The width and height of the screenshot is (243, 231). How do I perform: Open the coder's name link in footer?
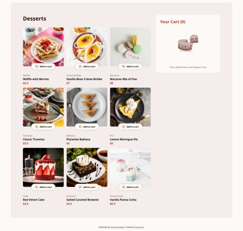(139, 227)
